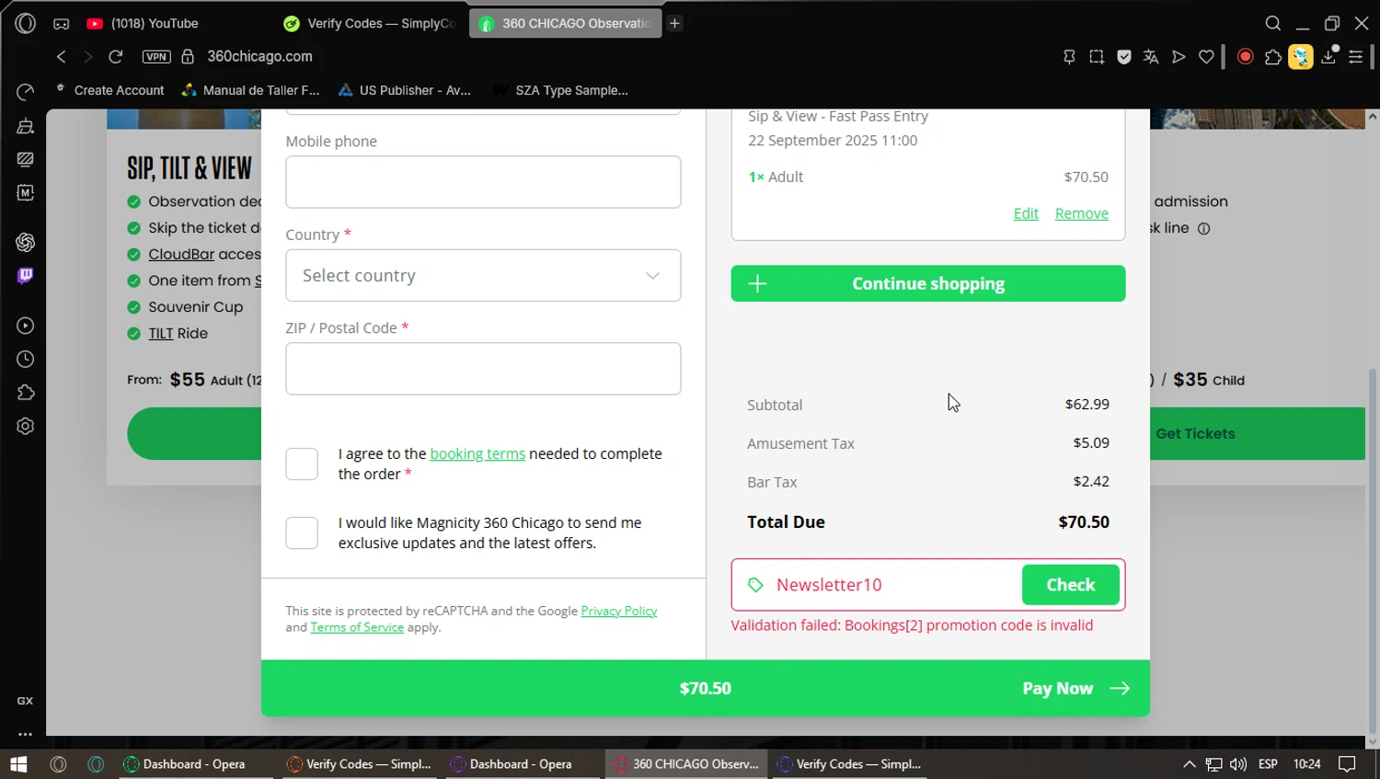The image size is (1380, 779).
Task: Open workspaces icon in tab bar
Action: [61, 24]
